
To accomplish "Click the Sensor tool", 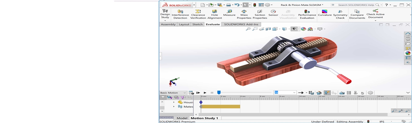I will pyautogui.click(x=273, y=13).
